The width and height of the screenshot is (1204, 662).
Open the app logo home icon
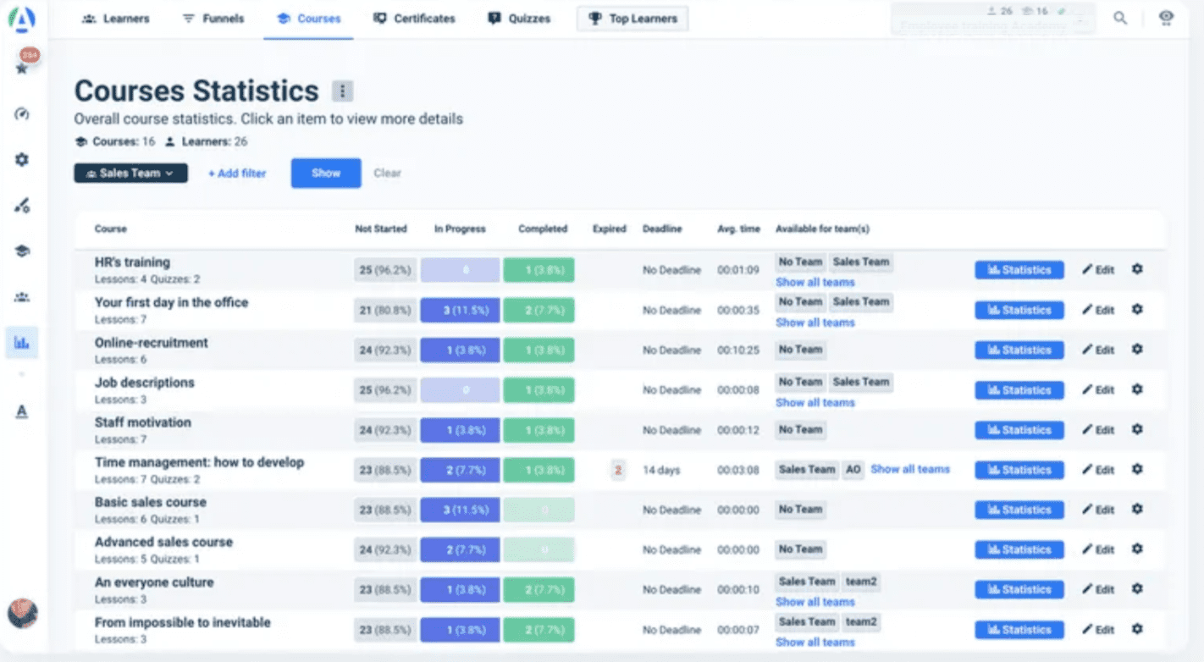(23, 19)
